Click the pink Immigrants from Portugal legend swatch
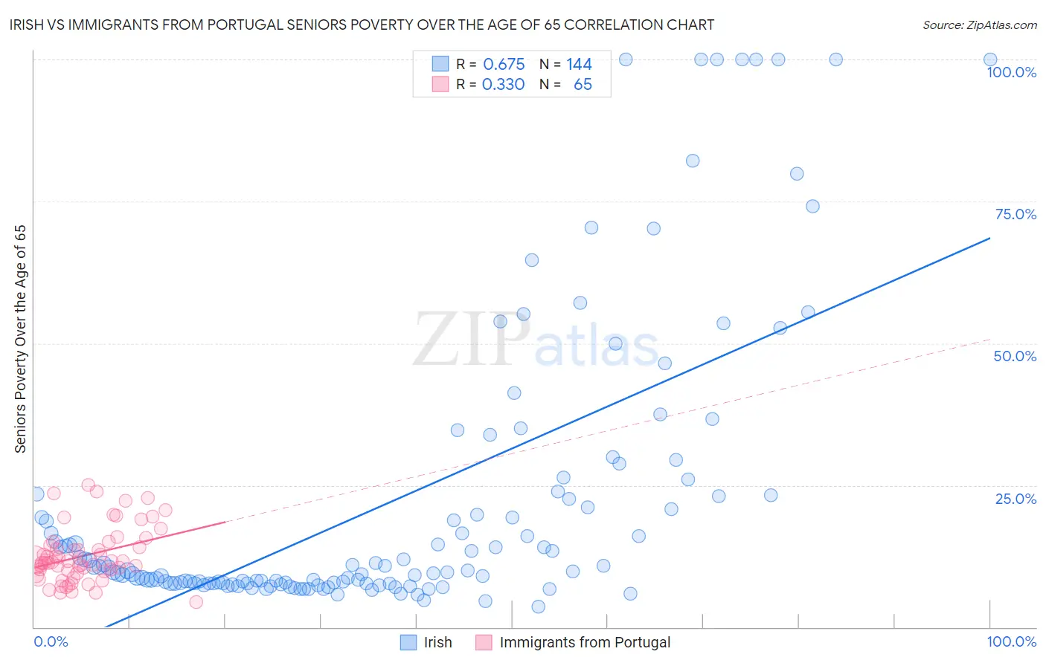This screenshot has width=1046, height=663. coord(484,642)
